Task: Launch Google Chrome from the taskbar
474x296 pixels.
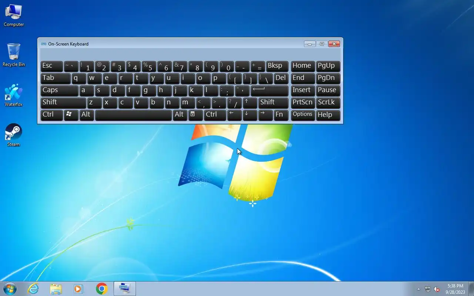Action: click(101, 289)
